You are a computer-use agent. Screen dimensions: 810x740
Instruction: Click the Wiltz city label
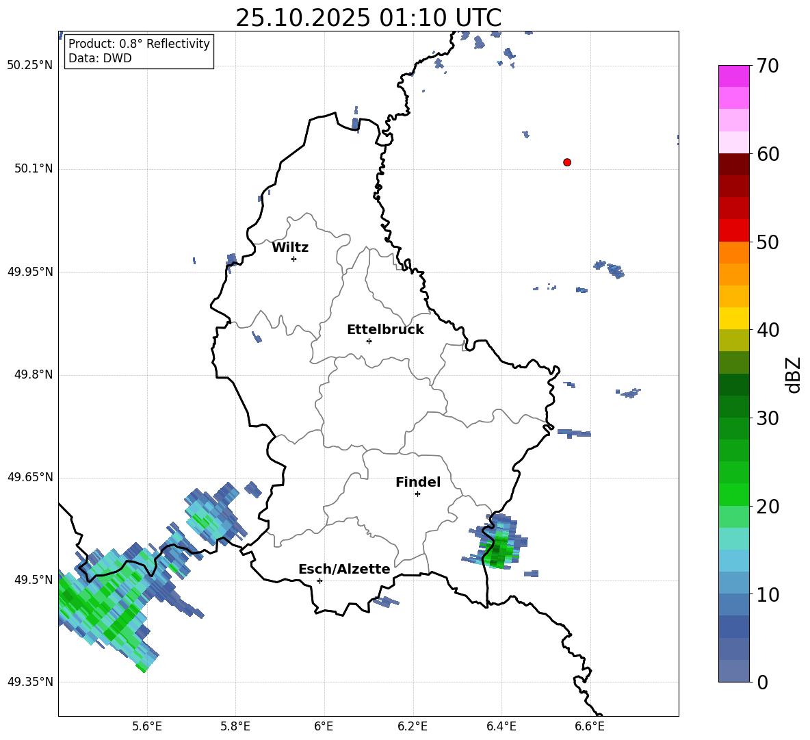pos(290,248)
